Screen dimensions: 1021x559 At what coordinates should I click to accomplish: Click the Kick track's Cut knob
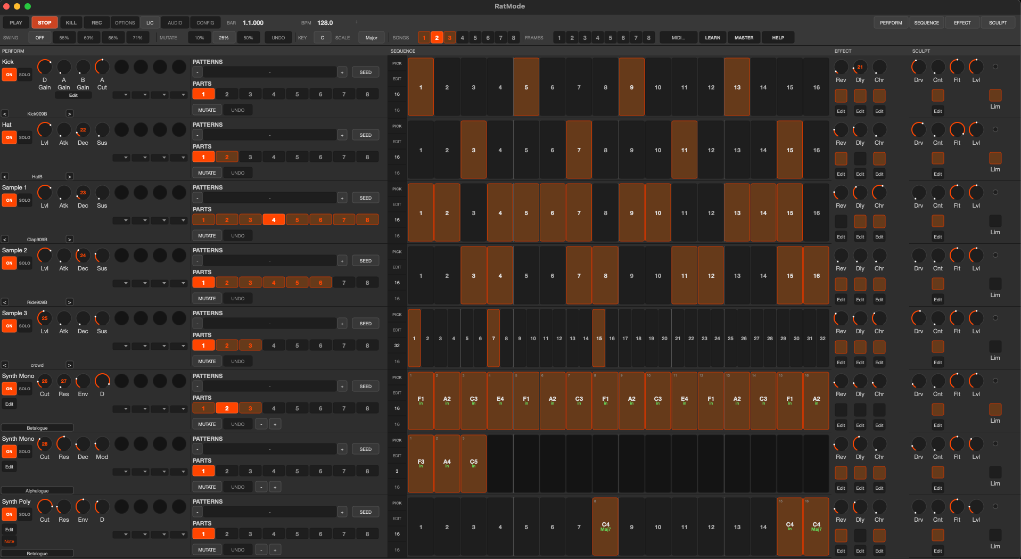point(102,67)
